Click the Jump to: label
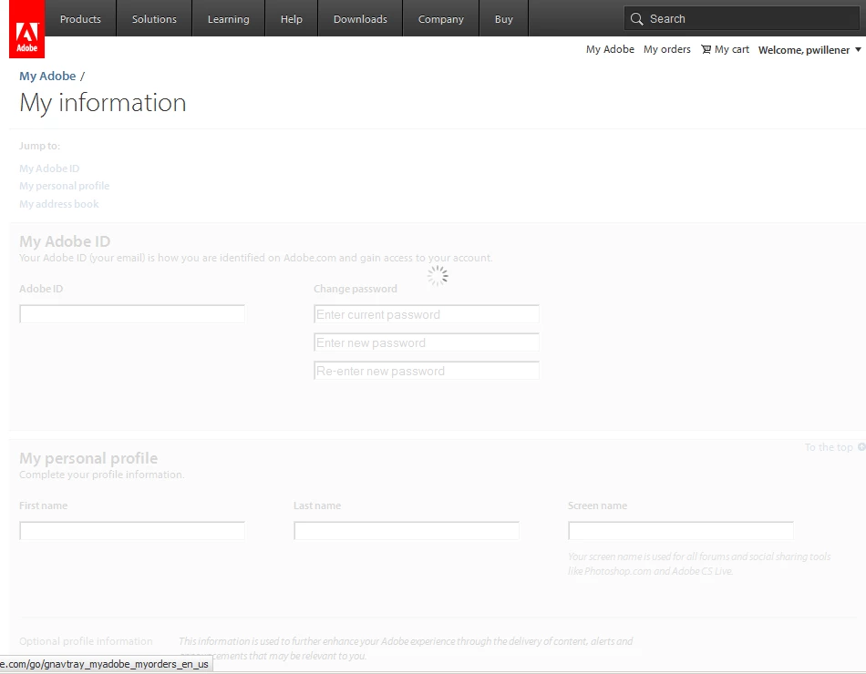 (x=39, y=146)
